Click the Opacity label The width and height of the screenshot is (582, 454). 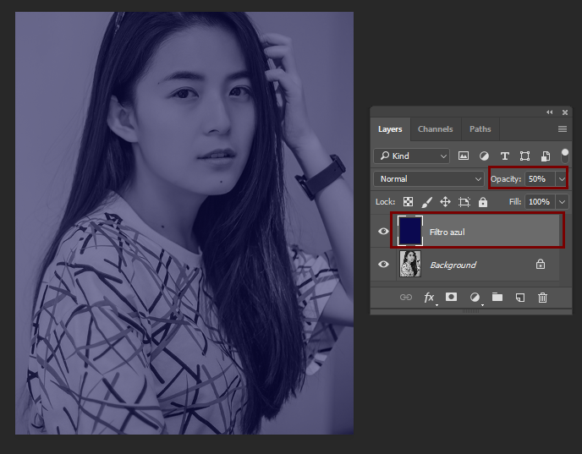tap(506, 178)
